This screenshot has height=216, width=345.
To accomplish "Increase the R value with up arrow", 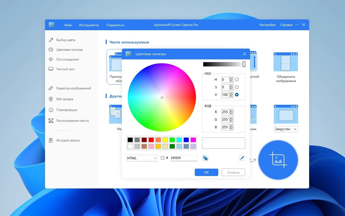I will point(231,111).
